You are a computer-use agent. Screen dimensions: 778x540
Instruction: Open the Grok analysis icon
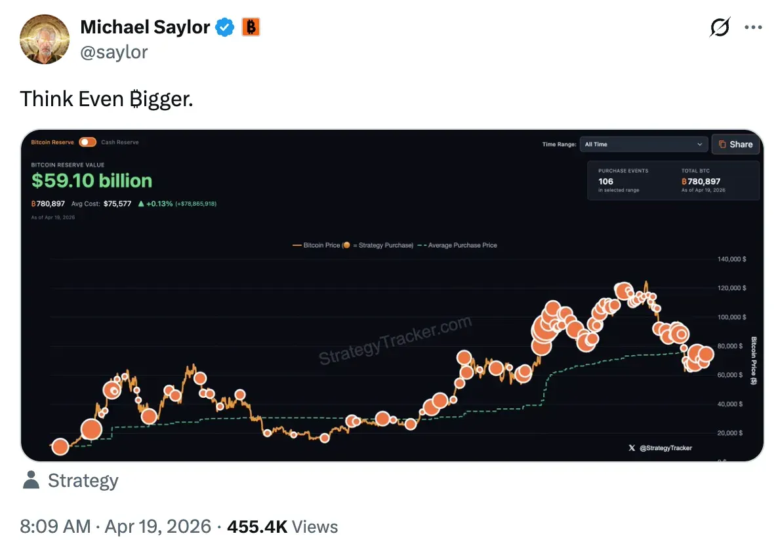click(x=719, y=28)
